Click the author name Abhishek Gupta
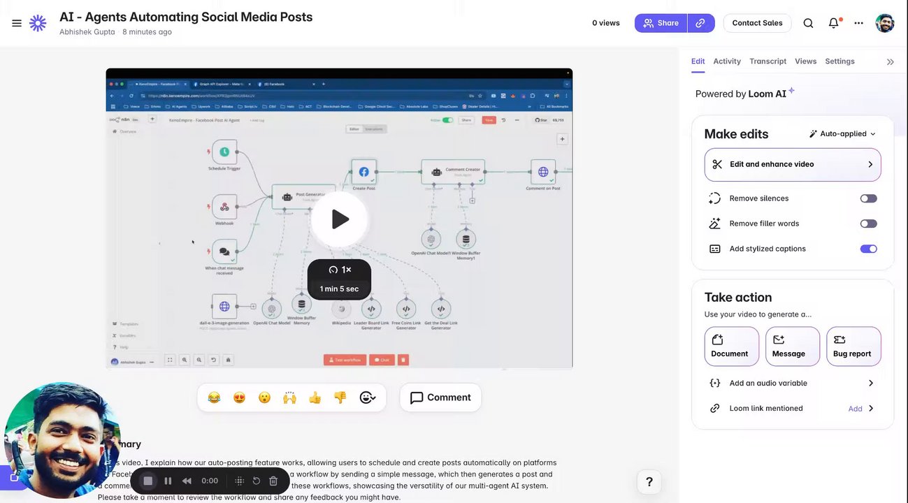 (87, 32)
